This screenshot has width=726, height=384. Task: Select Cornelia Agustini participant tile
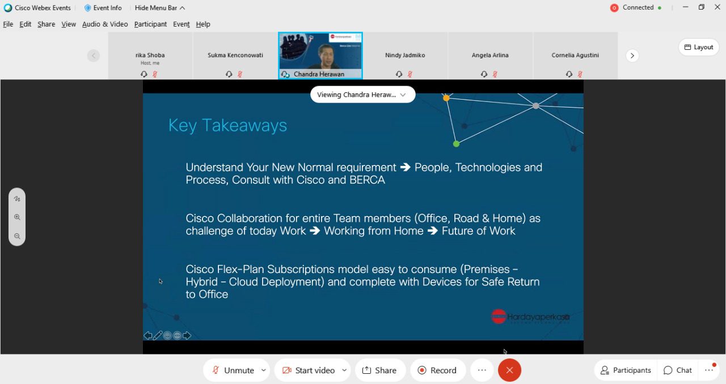coord(575,56)
